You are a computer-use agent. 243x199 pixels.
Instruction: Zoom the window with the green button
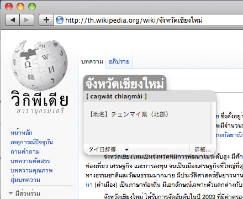(x=32, y=7)
